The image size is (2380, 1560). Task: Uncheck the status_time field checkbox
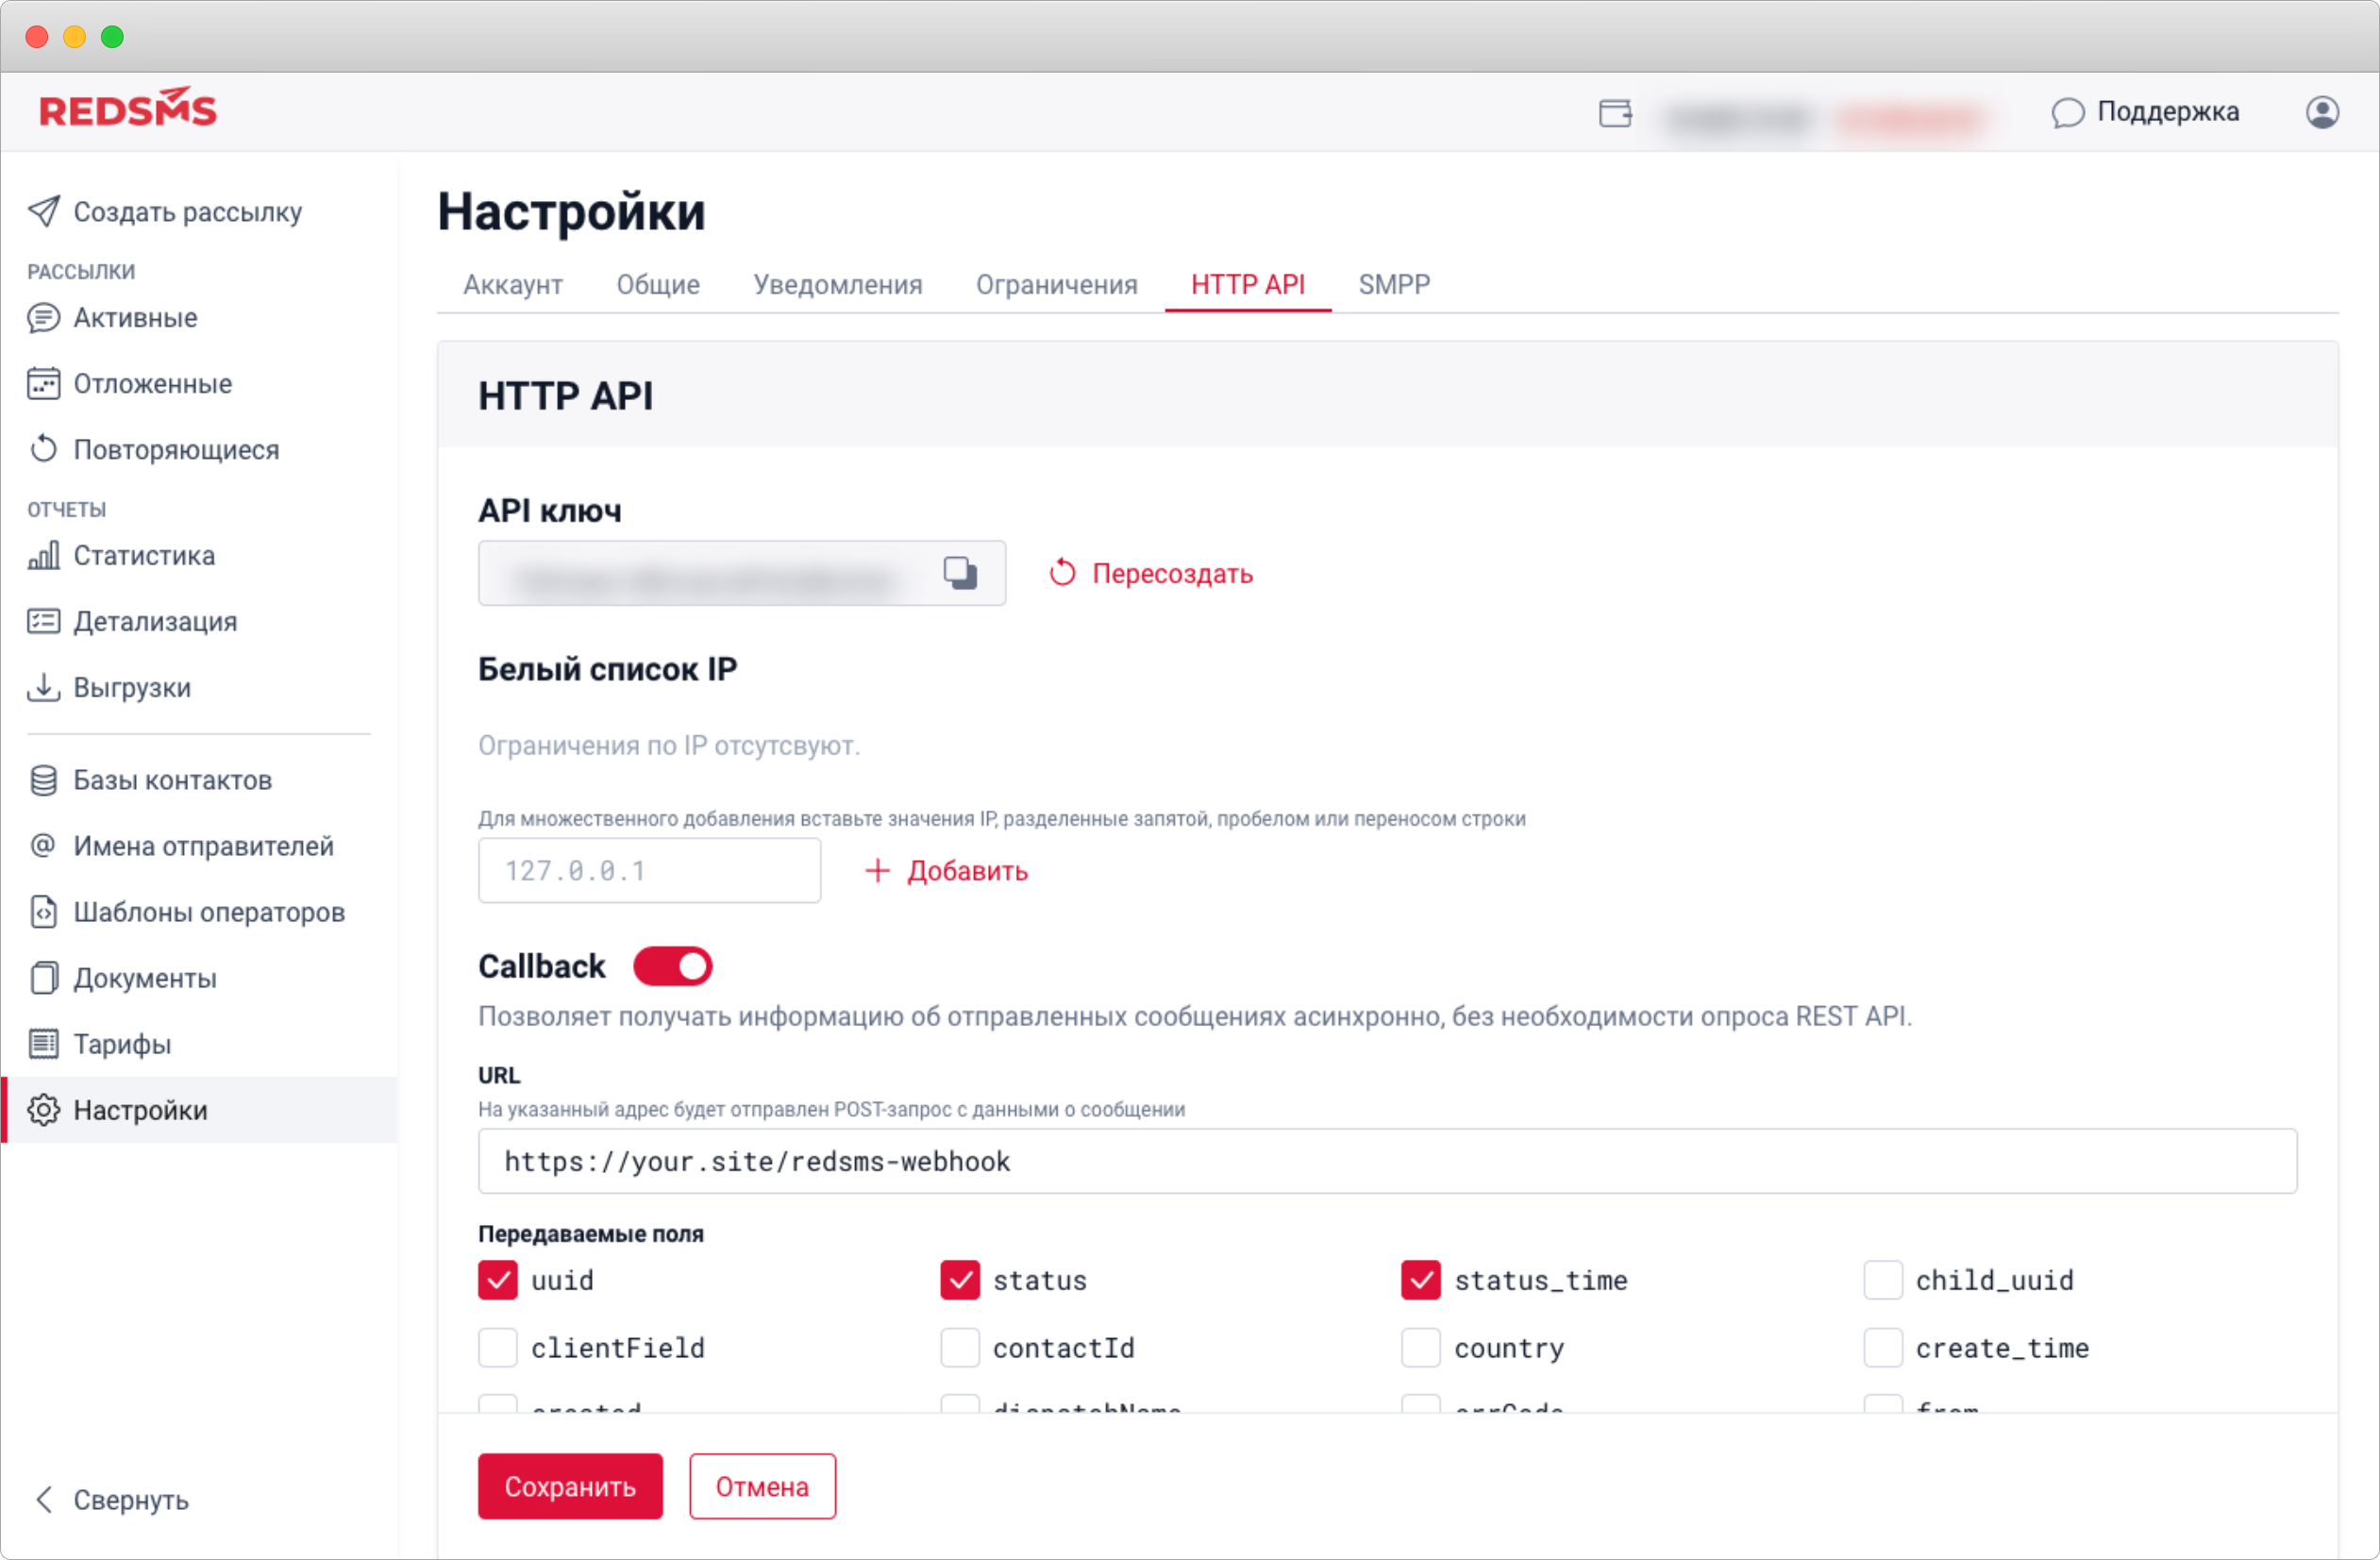[x=1421, y=1279]
